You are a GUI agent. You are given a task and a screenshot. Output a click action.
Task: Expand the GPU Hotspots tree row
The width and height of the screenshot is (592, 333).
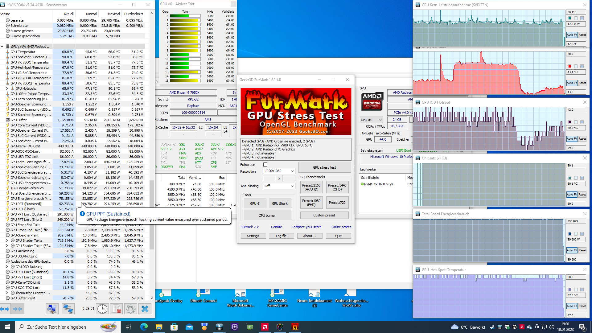(x=7, y=88)
